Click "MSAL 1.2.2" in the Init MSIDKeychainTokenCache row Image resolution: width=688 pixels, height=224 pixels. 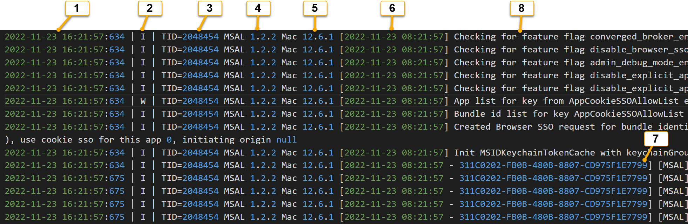click(250, 153)
